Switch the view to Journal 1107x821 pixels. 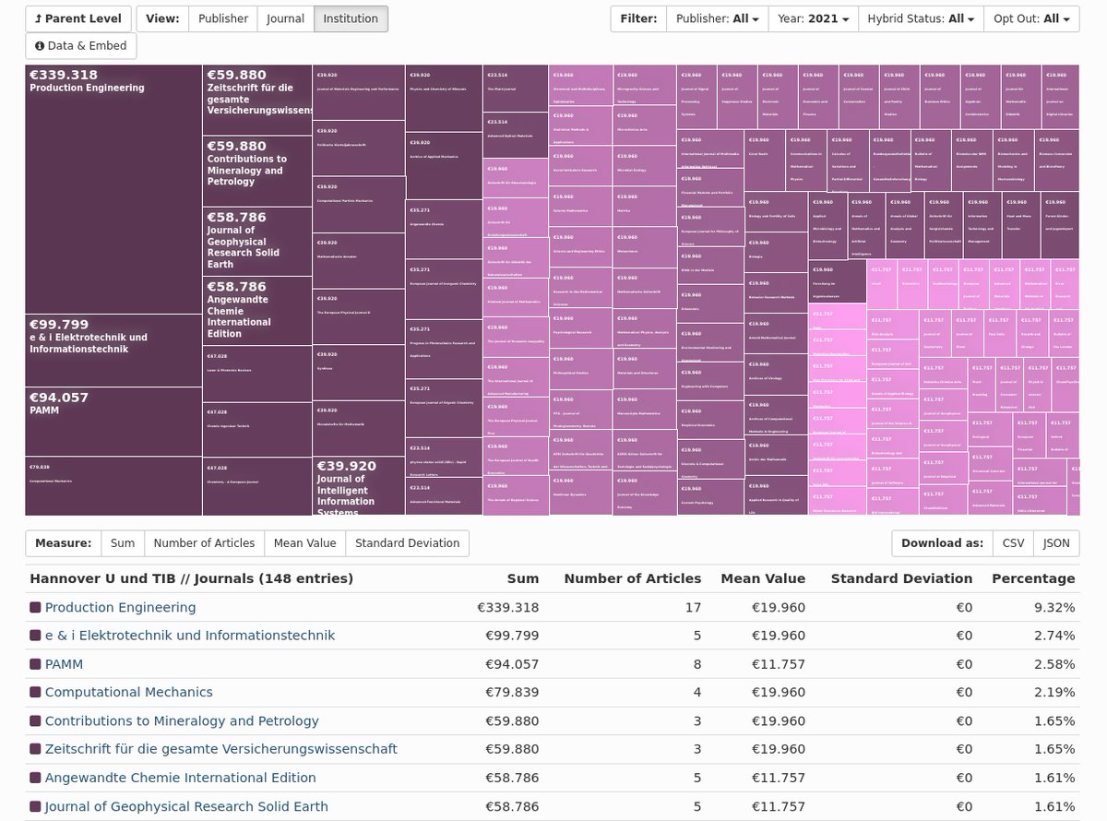tap(286, 18)
